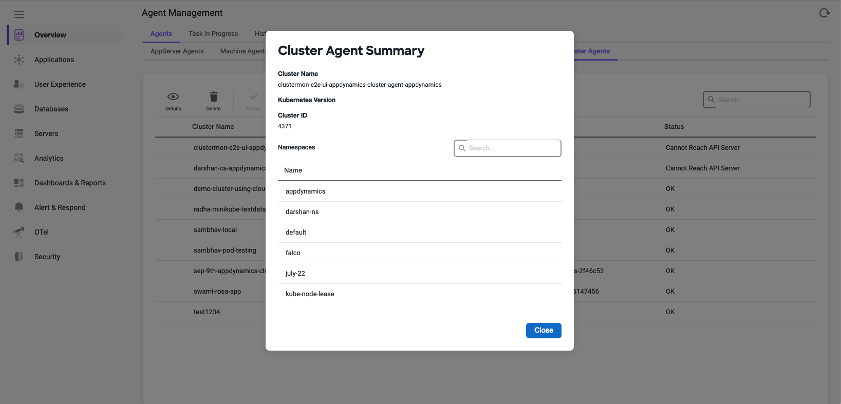Click the Security shield icon
The width and height of the screenshot is (841, 404).
click(19, 257)
